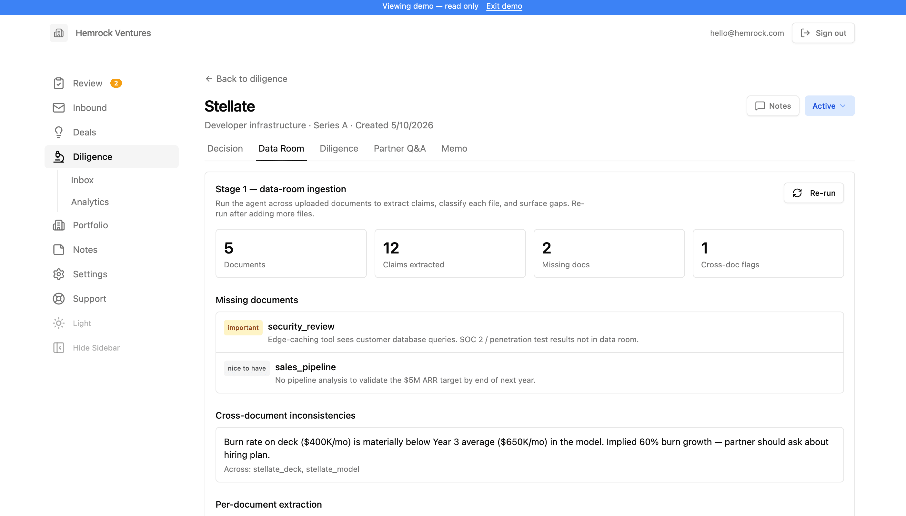Image resolution: width=906 pixels, height=516 pixels.
Task: Open the Inbox sub-item under Diligence
Action: pos(82,180)
